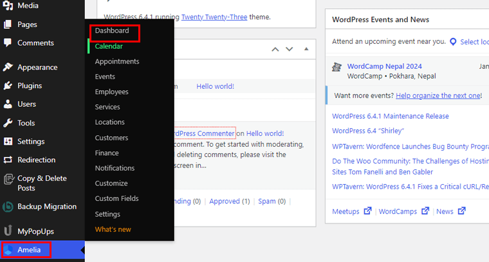This screenshot has width=489, height=262.
Task: Click external link icon next to WordCamps
Action: click(425, 211)
